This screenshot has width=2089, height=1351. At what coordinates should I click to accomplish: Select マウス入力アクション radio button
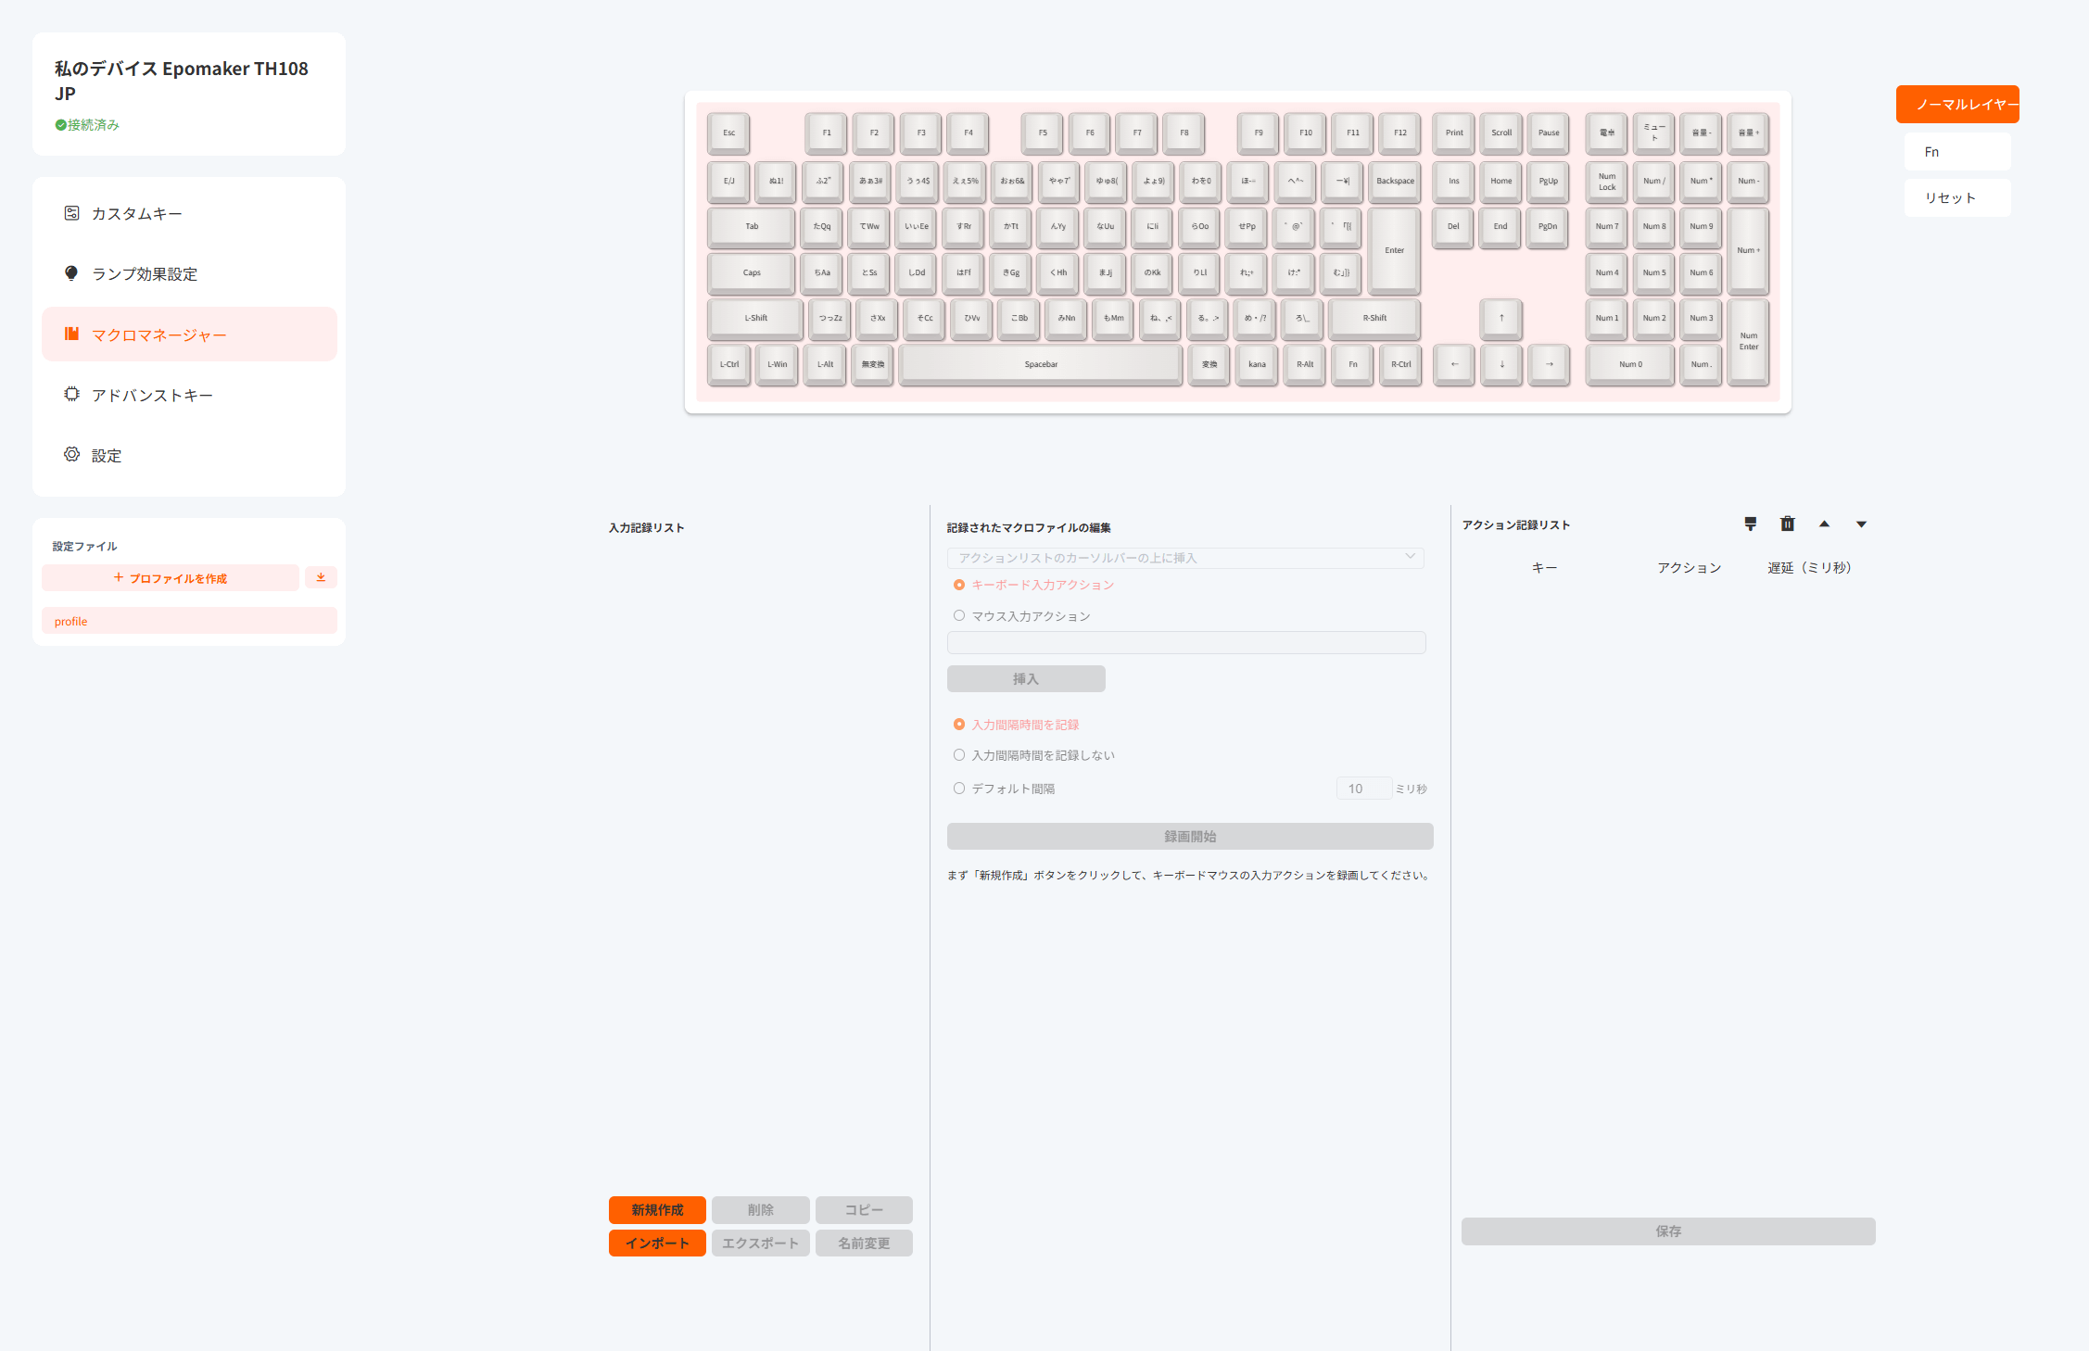pos(959,616)
